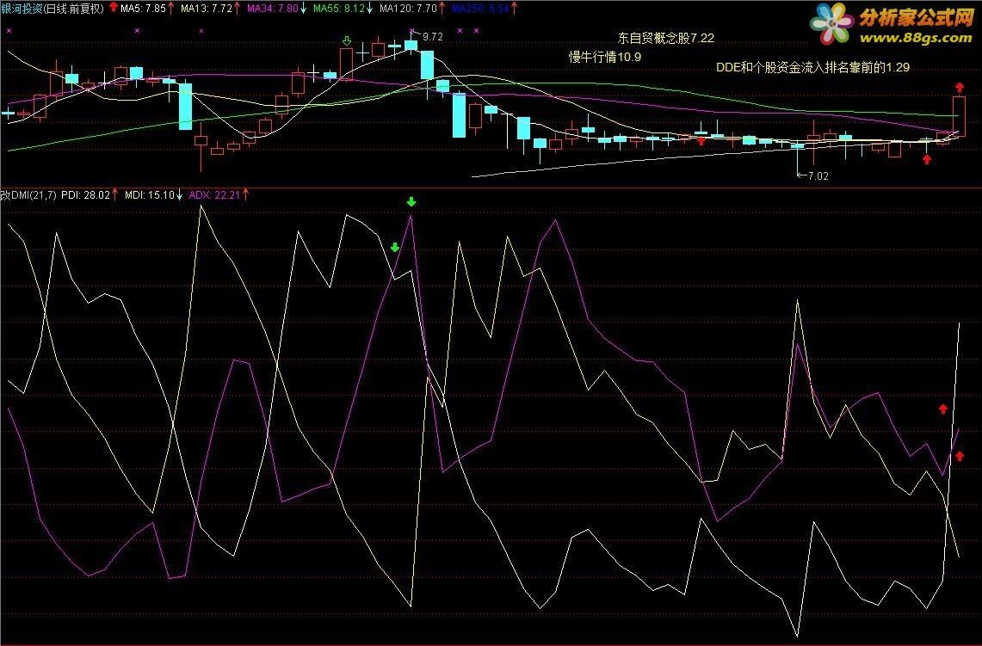
Task: Select the MDI: 15.10 indicator value
Action: [x=149, y=194]
